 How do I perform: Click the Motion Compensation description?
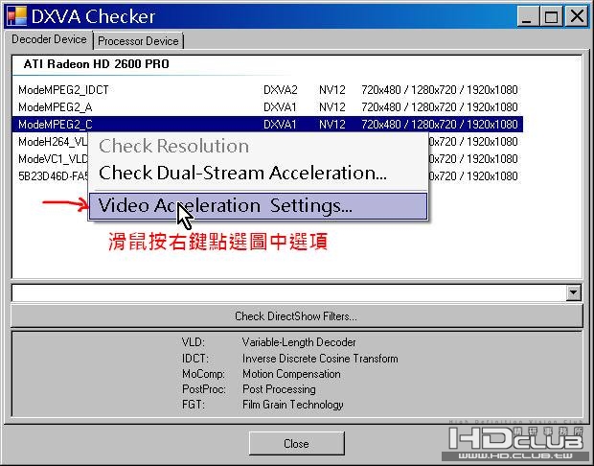pyautogui.click(x=291, y=374)
